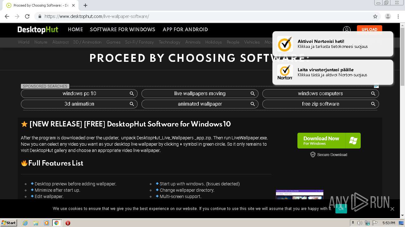Screen dimensions: 405x227
Task: Click 'Change wallpaper directory.' list item
Action: click(187, 190)
